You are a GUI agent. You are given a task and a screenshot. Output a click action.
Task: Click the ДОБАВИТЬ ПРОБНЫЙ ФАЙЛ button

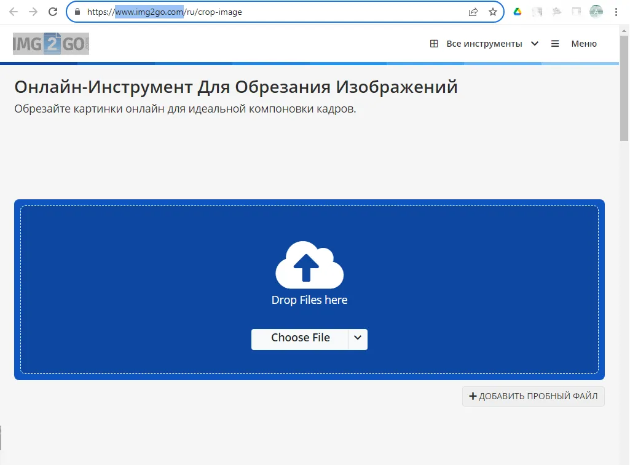[533, 396]
